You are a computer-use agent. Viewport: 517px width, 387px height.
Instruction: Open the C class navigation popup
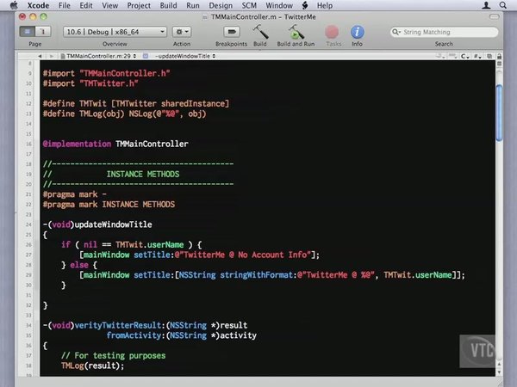[465, 56]
